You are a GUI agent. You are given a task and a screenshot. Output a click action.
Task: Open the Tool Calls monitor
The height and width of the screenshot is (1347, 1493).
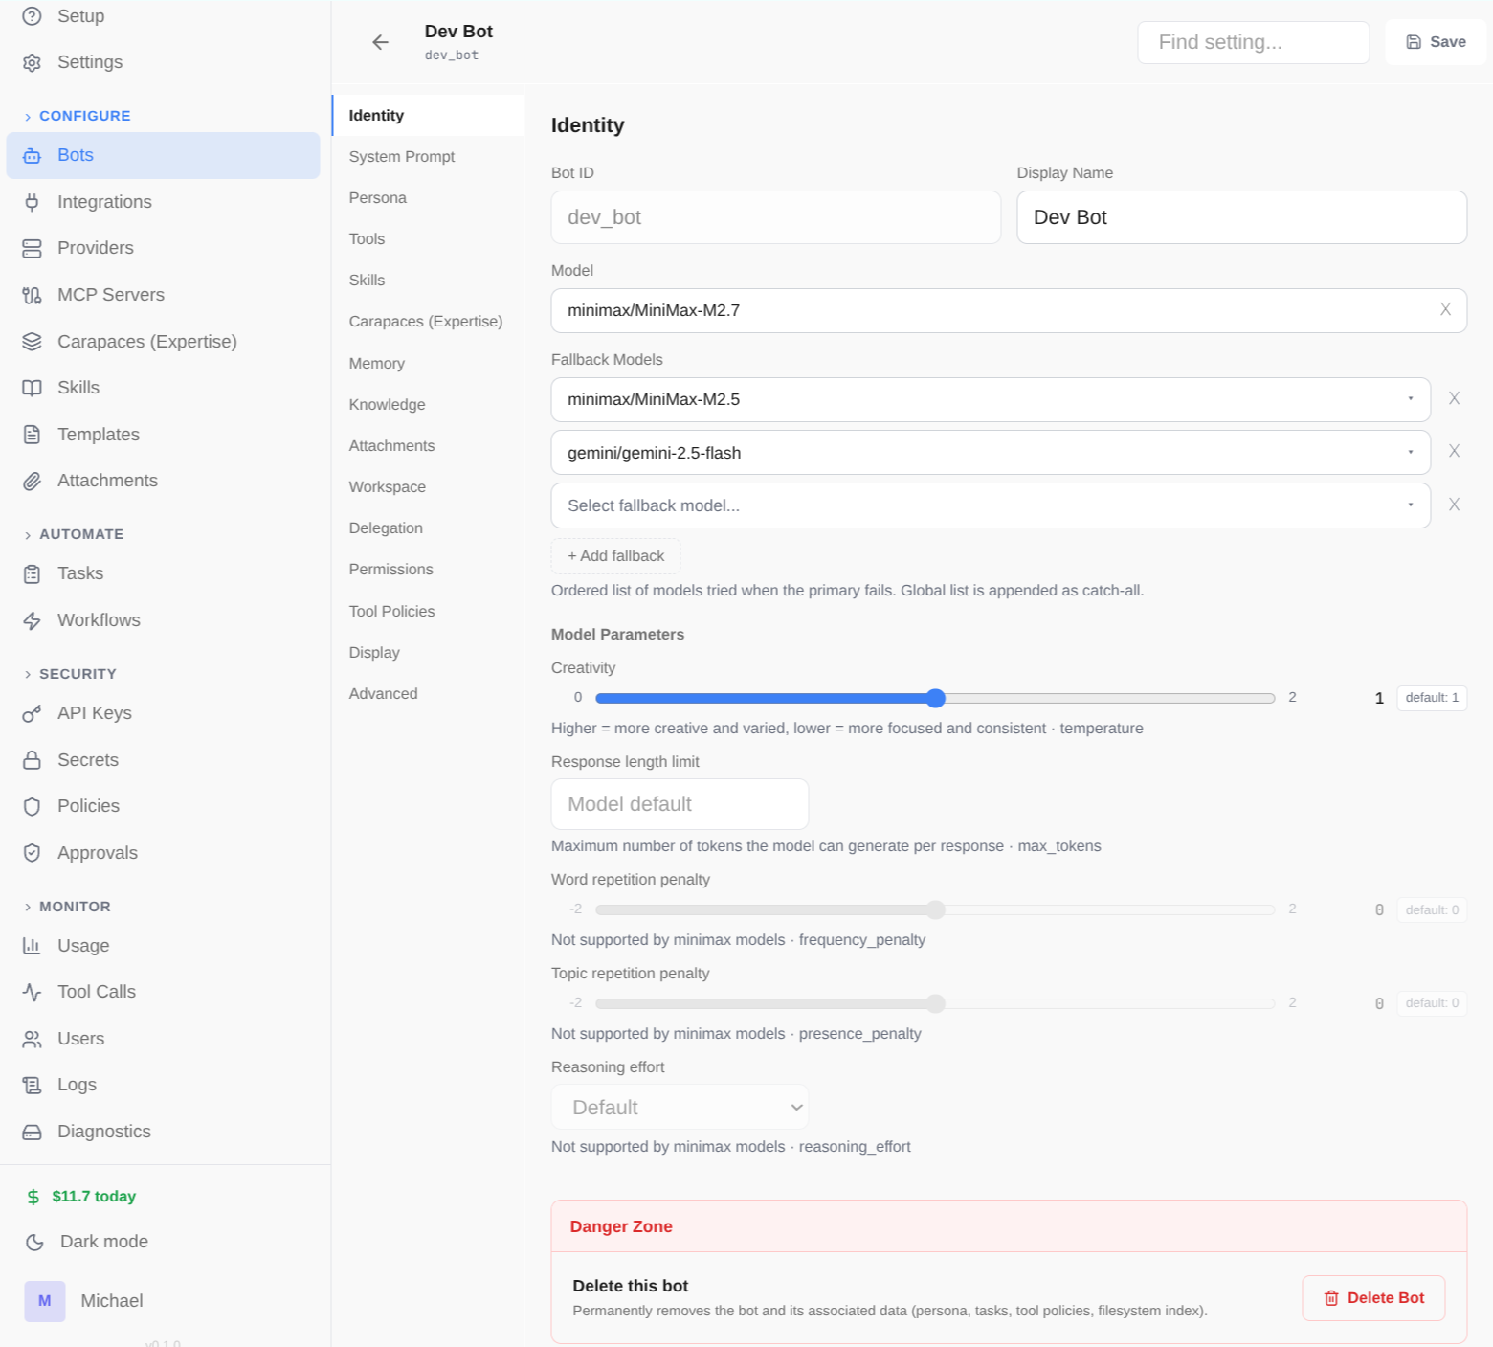click(96, 991)
